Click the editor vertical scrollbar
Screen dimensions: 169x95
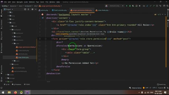[166, 42]
